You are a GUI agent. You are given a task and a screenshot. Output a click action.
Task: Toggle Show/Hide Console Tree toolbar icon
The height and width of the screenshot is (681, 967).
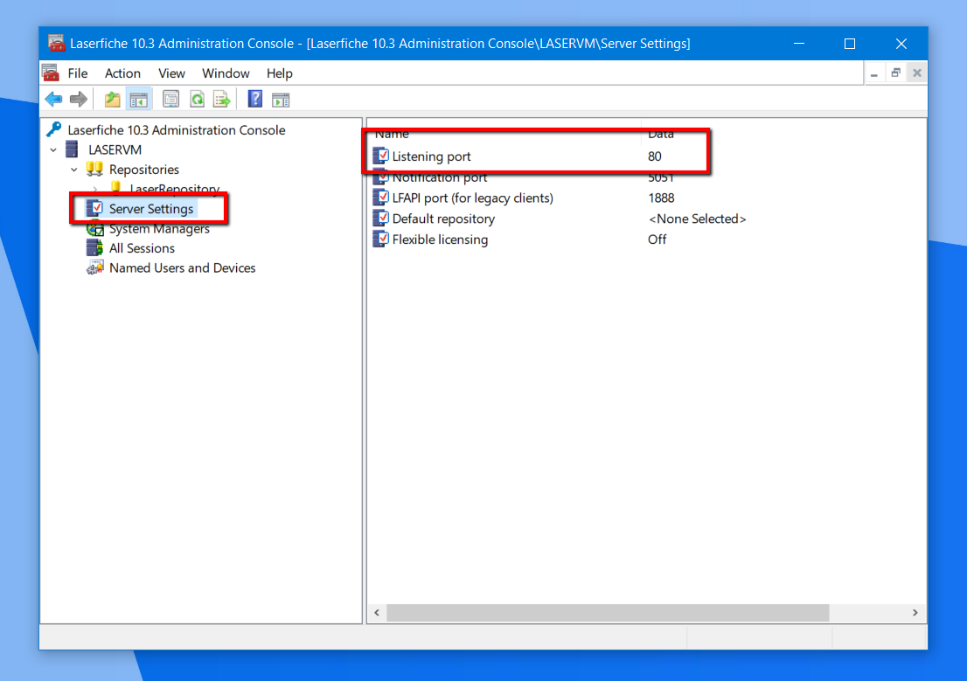click(x=139, y=99)
